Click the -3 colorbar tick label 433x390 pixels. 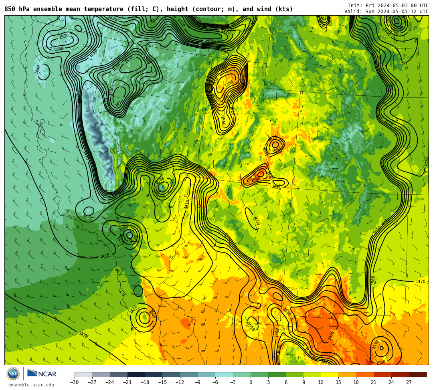click(233, 382)
